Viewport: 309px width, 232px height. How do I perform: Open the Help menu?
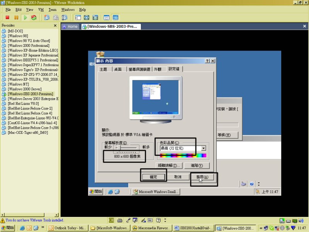coord(83,10)
